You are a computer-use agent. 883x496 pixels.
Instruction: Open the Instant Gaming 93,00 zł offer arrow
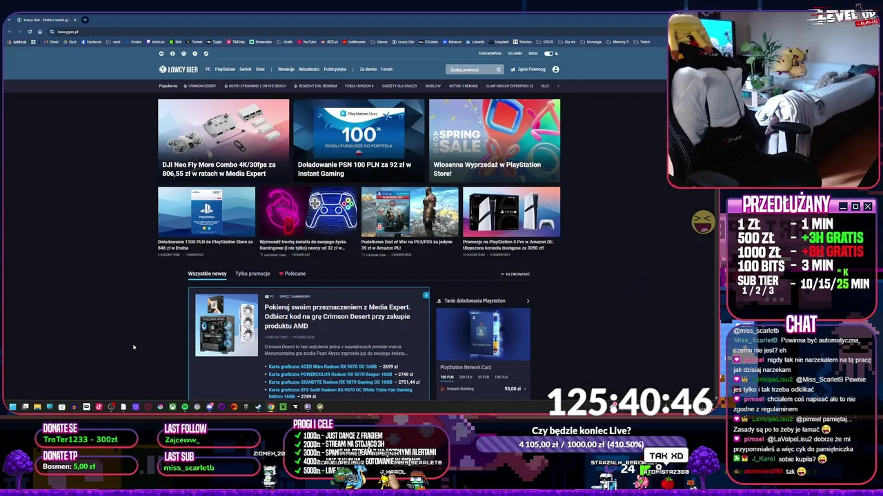(525, 389)
